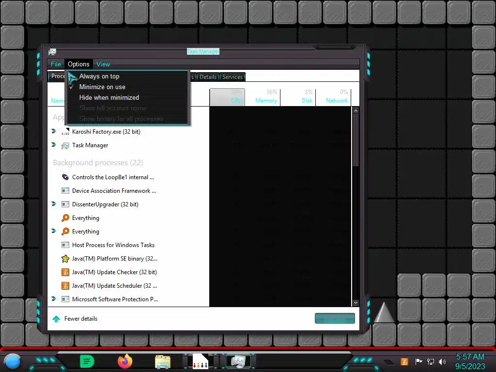The width and height of the screenshot is (496, 372).
Task: Select Device Association Framework row
Action: point(199,191)
